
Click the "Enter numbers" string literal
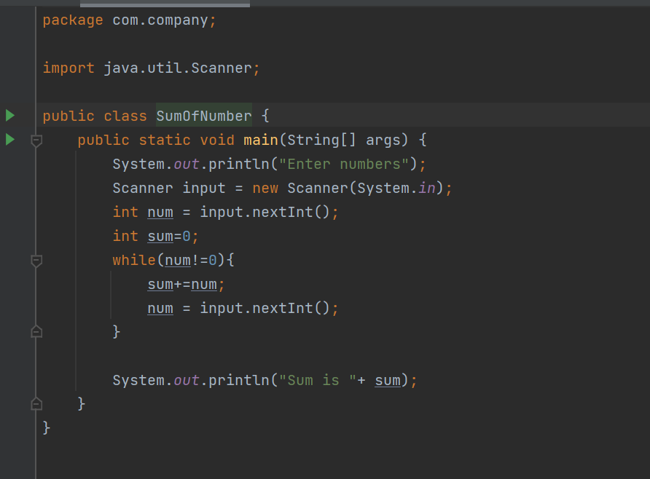(340, 164)
